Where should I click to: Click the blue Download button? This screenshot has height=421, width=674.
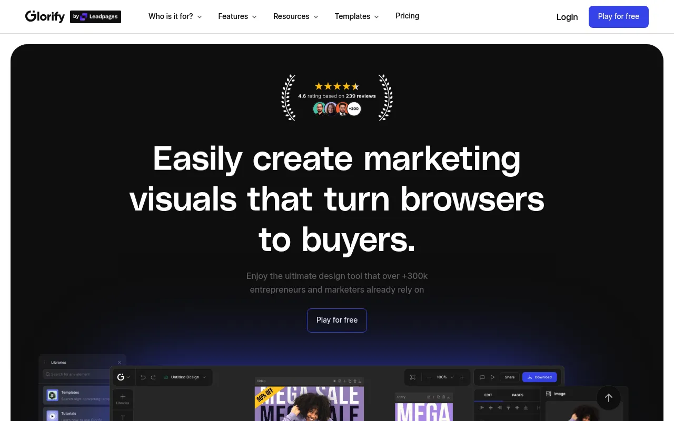540,377
